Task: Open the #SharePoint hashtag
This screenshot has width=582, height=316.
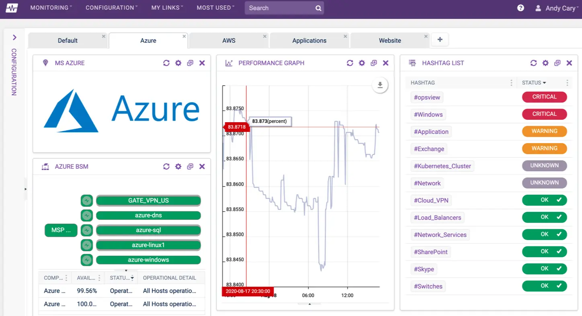Action: click(x=431, y=252)
